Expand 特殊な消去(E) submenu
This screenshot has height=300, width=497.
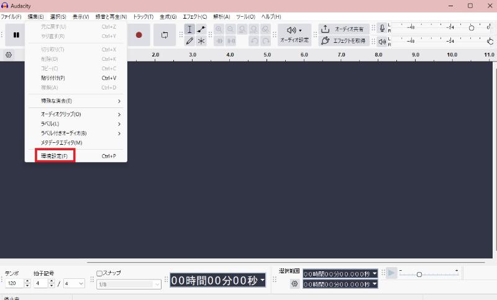76,101
